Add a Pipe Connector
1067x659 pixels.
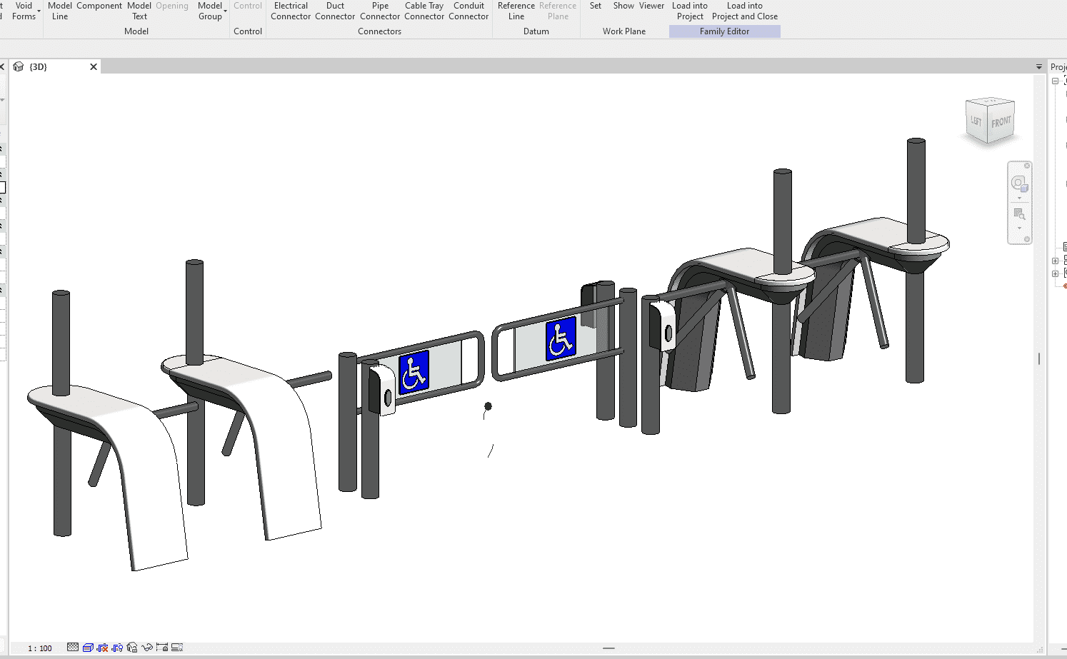380,11
